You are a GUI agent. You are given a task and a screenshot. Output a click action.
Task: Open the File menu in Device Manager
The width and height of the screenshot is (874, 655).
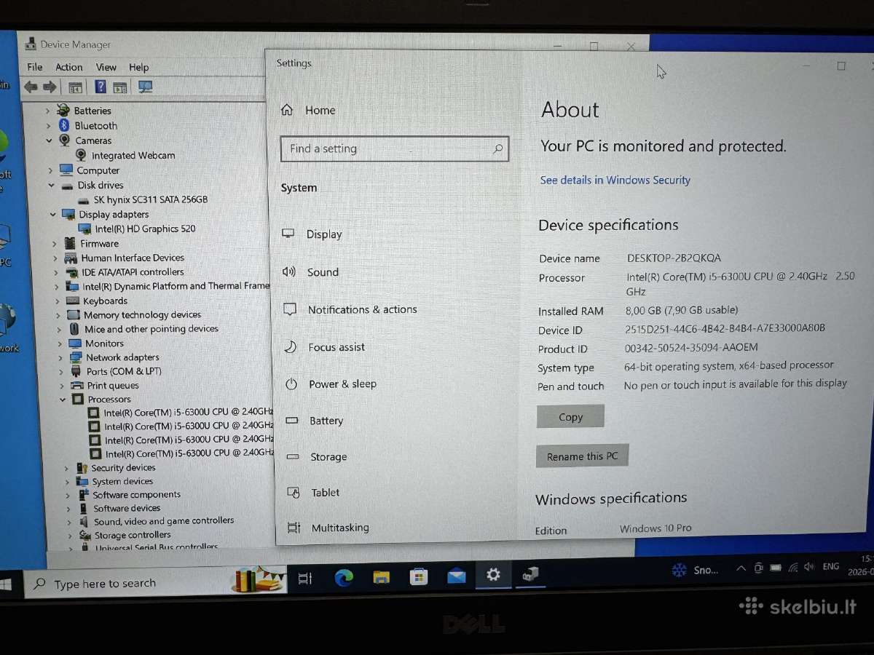coord(35,67)
